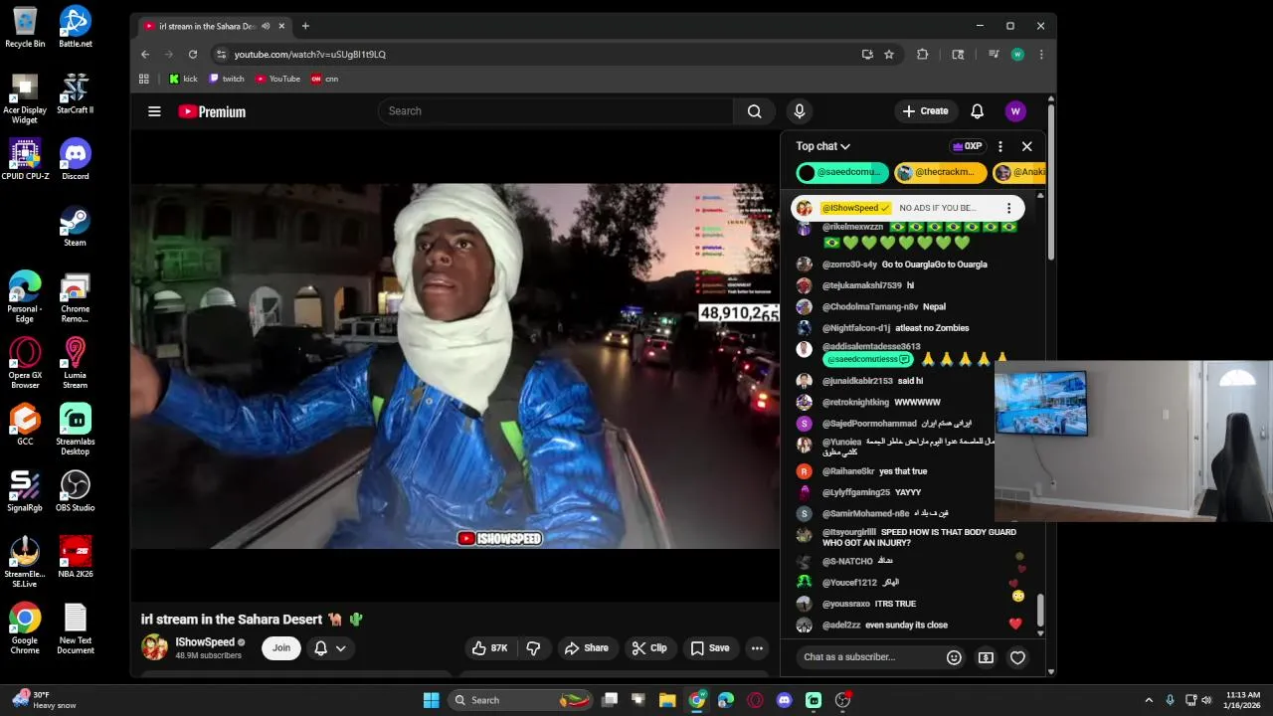Open Discord desktop shortcut
Viewport: 1273px width, 716px height.
click(76, 159)
